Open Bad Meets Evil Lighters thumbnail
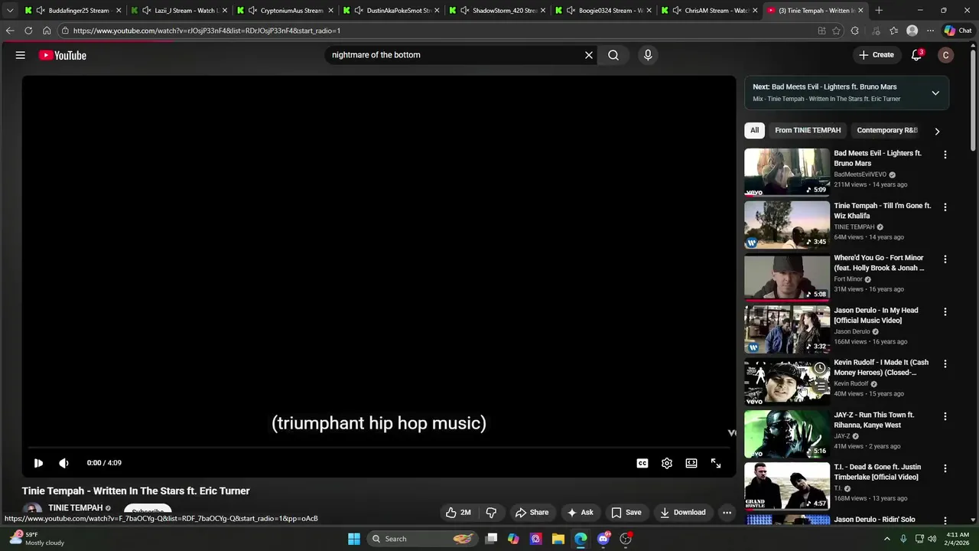Image resolution: width=979 pixels, height=551 pixels. point(787,172)
